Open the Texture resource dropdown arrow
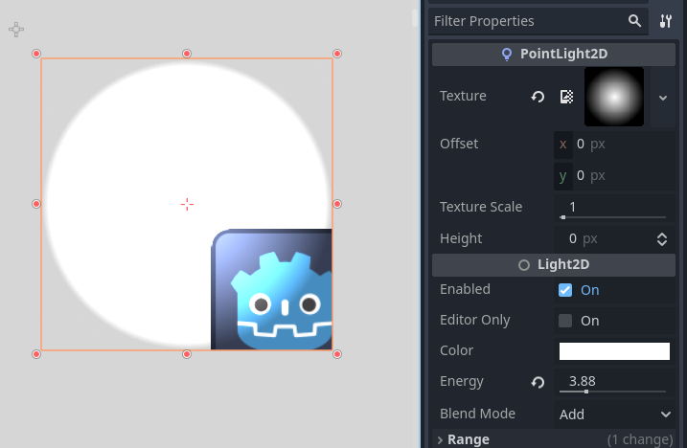The width and height of the screenshot is (687, 448). 663,97
